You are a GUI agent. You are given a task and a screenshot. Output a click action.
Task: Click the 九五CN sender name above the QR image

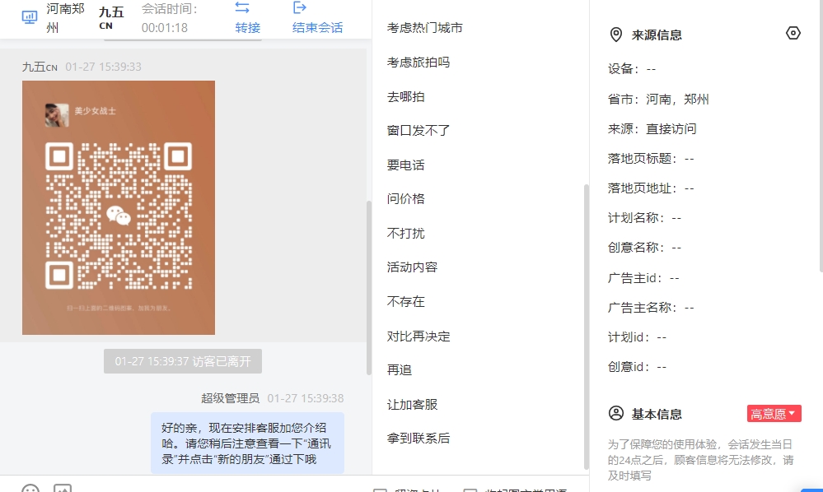pos(40,67)
